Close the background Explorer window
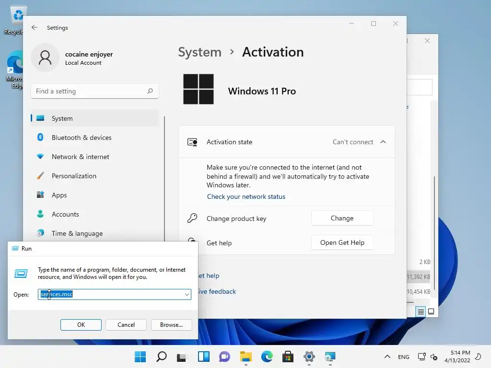The height and width of the screenshot is (368, 491). coord(427,41)
